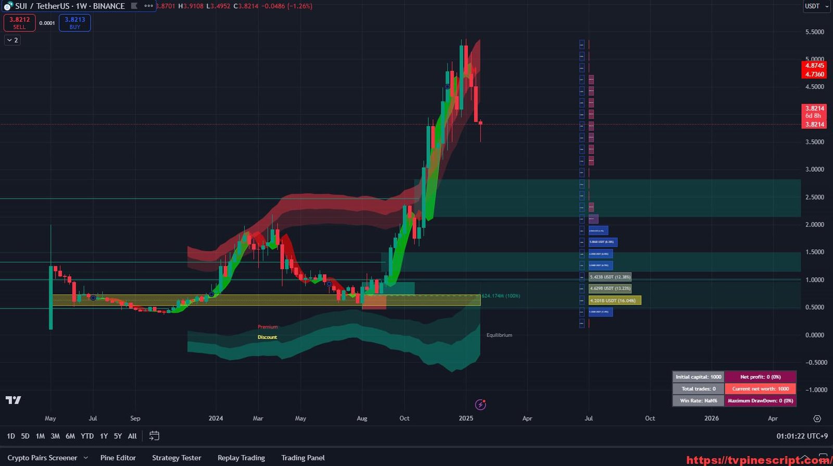Switch to the Strategy Tester tab
The height and width of the screenshot is (466, 833).
(176, 458)
